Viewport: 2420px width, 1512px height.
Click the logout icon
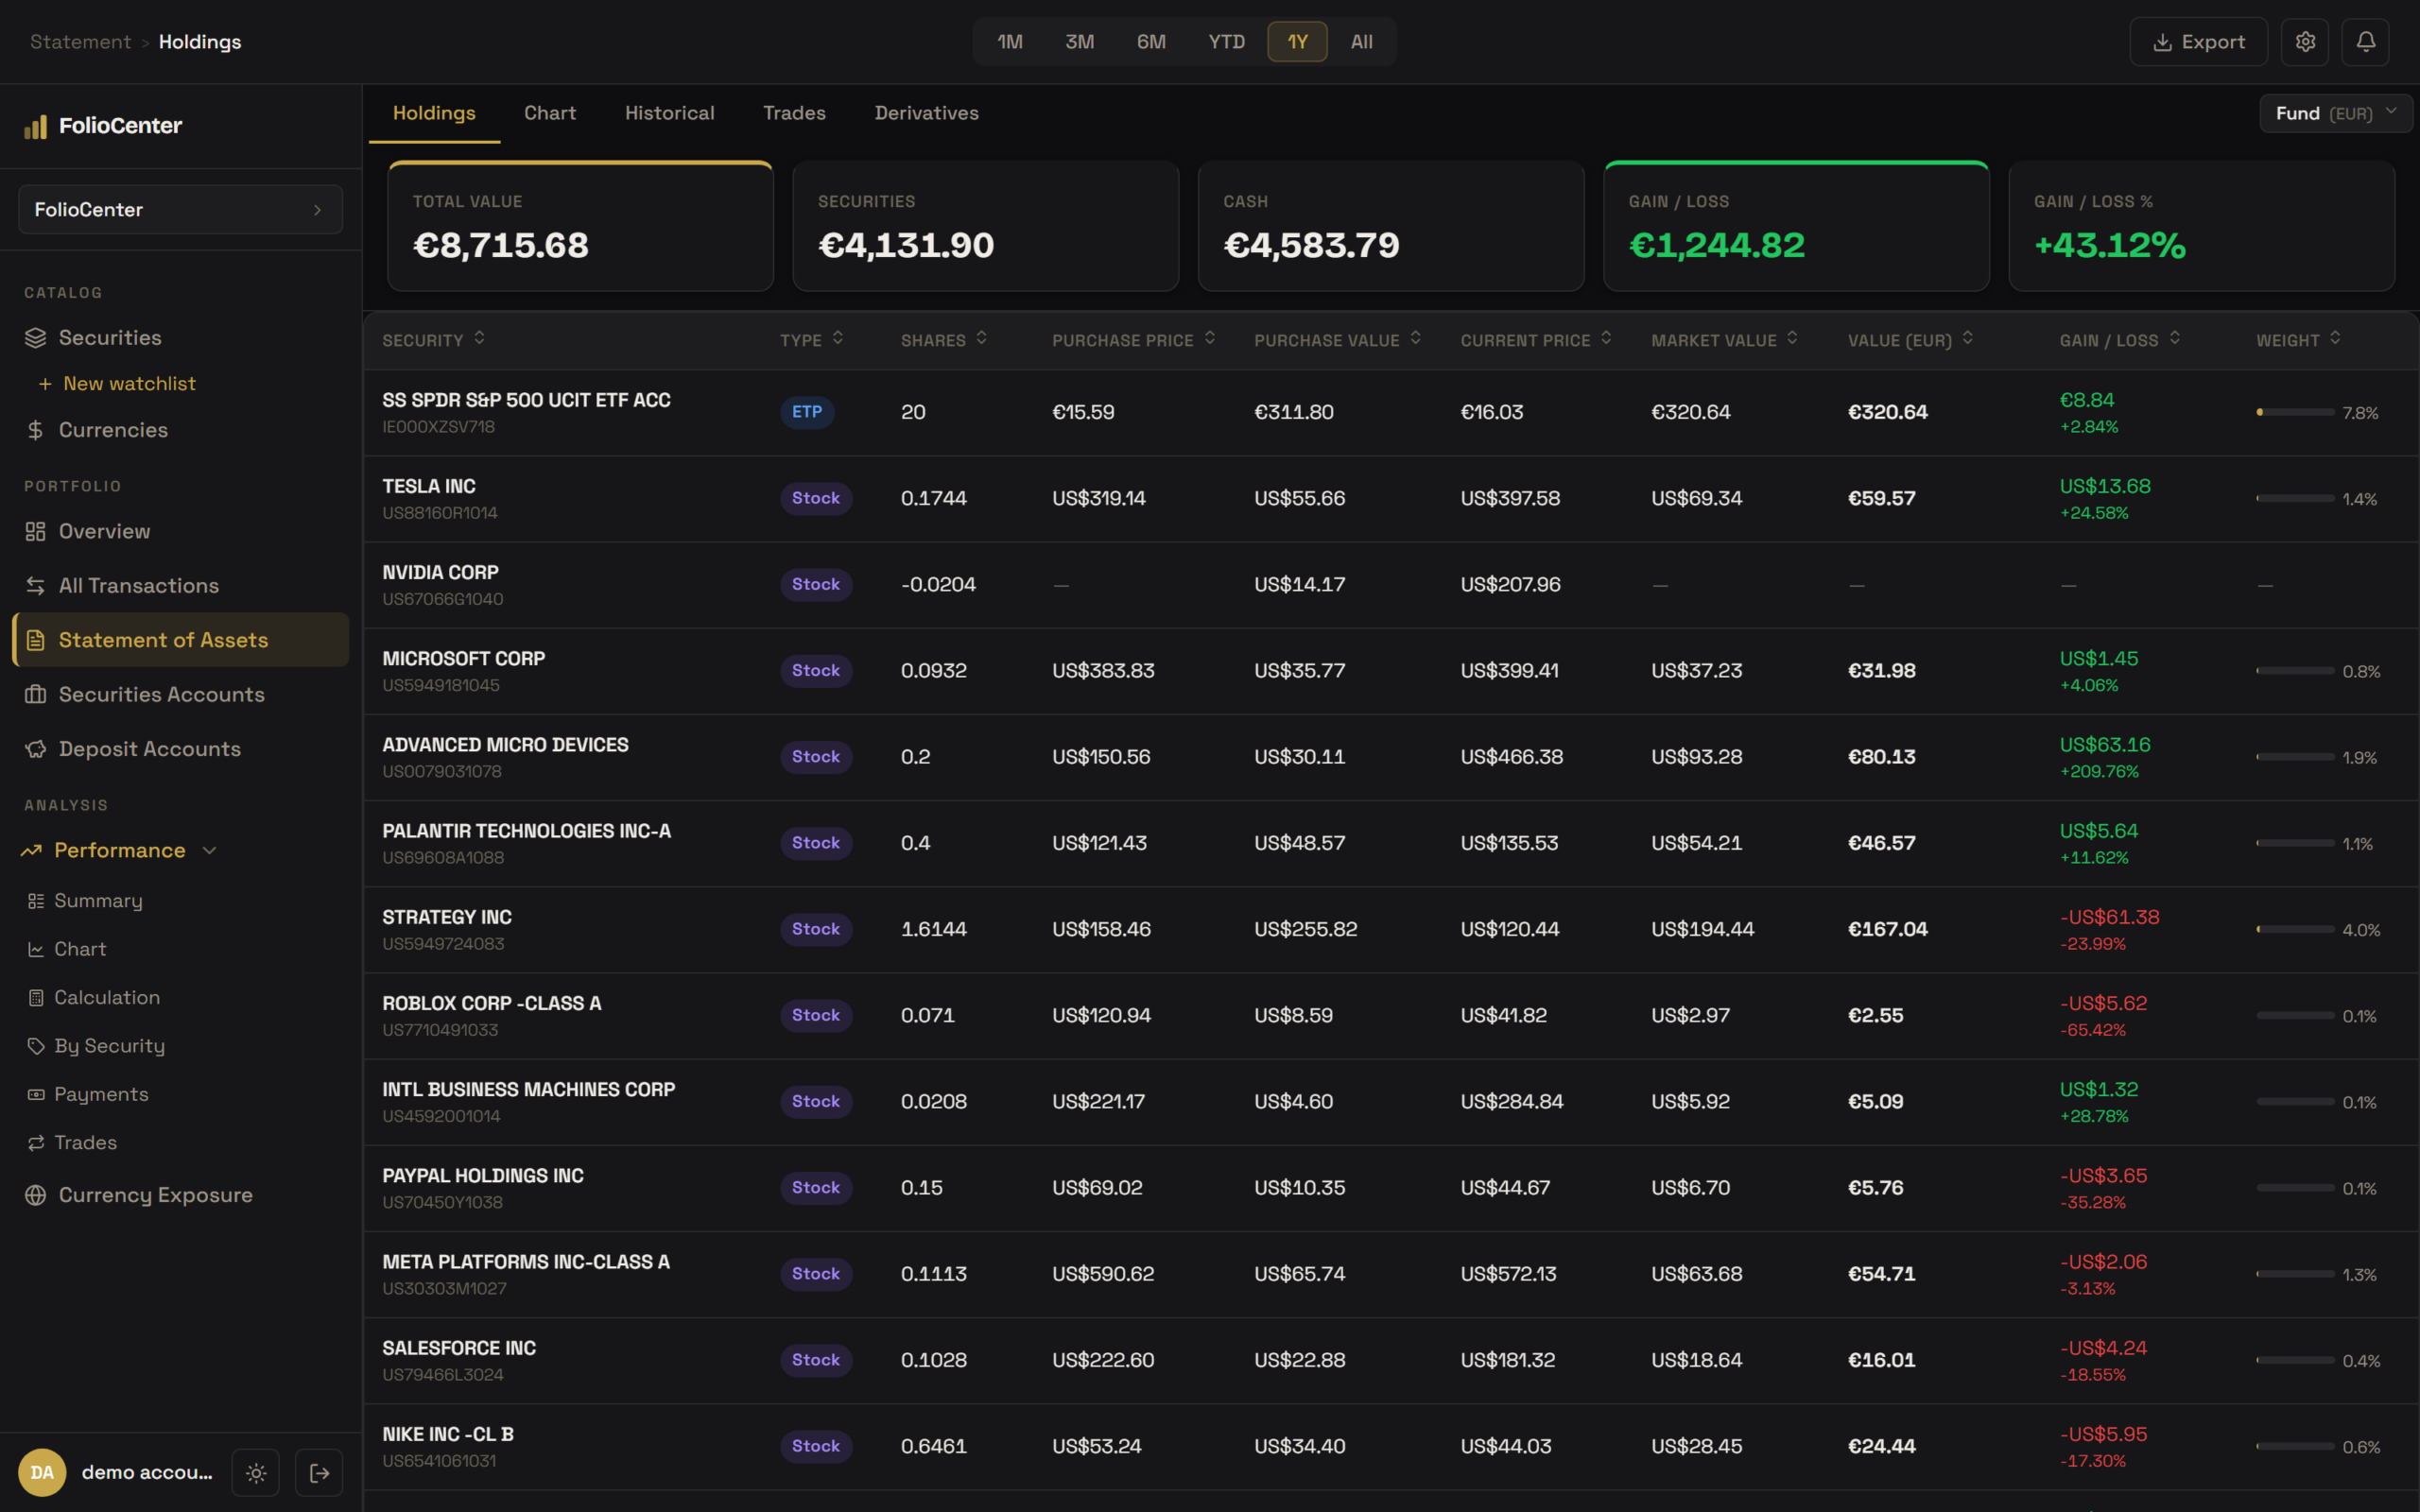[319, 1472]
